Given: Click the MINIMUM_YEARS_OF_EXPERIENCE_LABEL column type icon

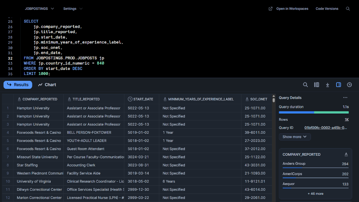Looking at the screenshot, I should pos(165,99).
